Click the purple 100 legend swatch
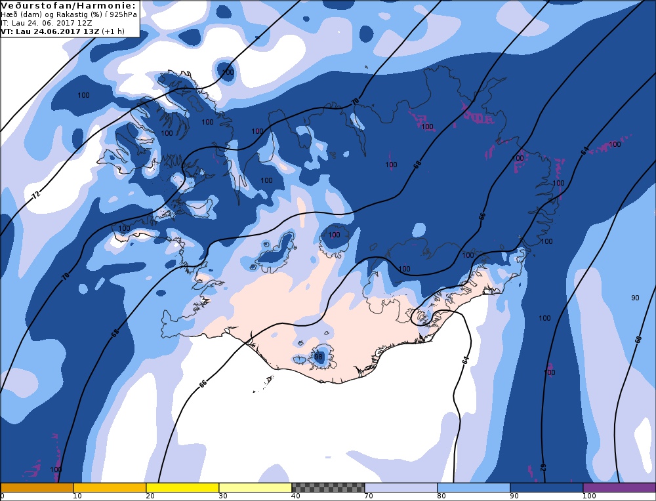The image size is (656, 501). pos(619,488)
